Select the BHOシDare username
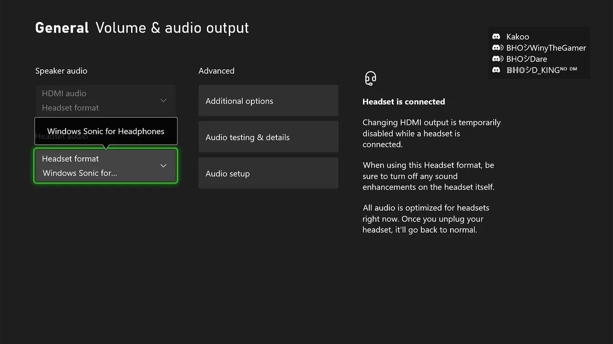This screenshot has width=613, height=344. tap(526, 59)
